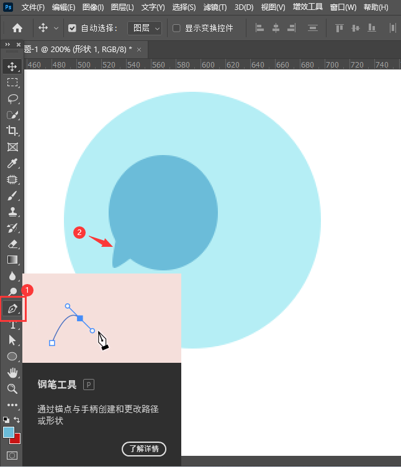
Task: Reset default foreground and background colors
Action: coord(6,420)
